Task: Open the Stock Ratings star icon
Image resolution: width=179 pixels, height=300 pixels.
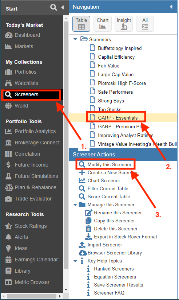Action: click(x=9, y=226)
